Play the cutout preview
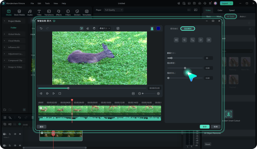Image resolution: width=257 pixels, height=149 pixels. pos(54,94)
